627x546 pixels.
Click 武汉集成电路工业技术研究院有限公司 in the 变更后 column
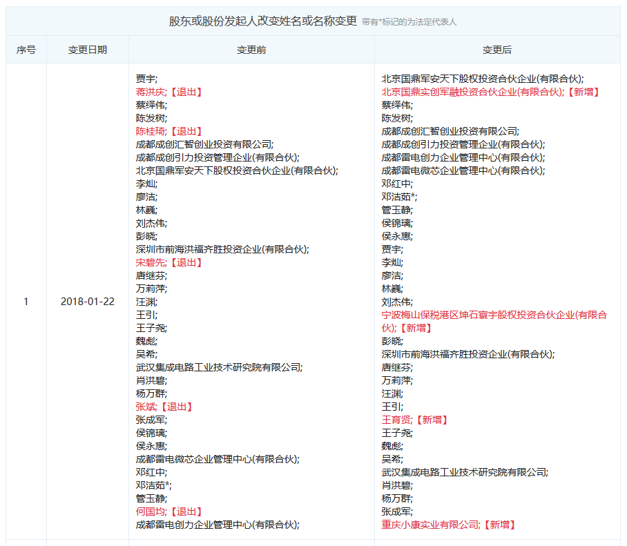click(465, 472)
